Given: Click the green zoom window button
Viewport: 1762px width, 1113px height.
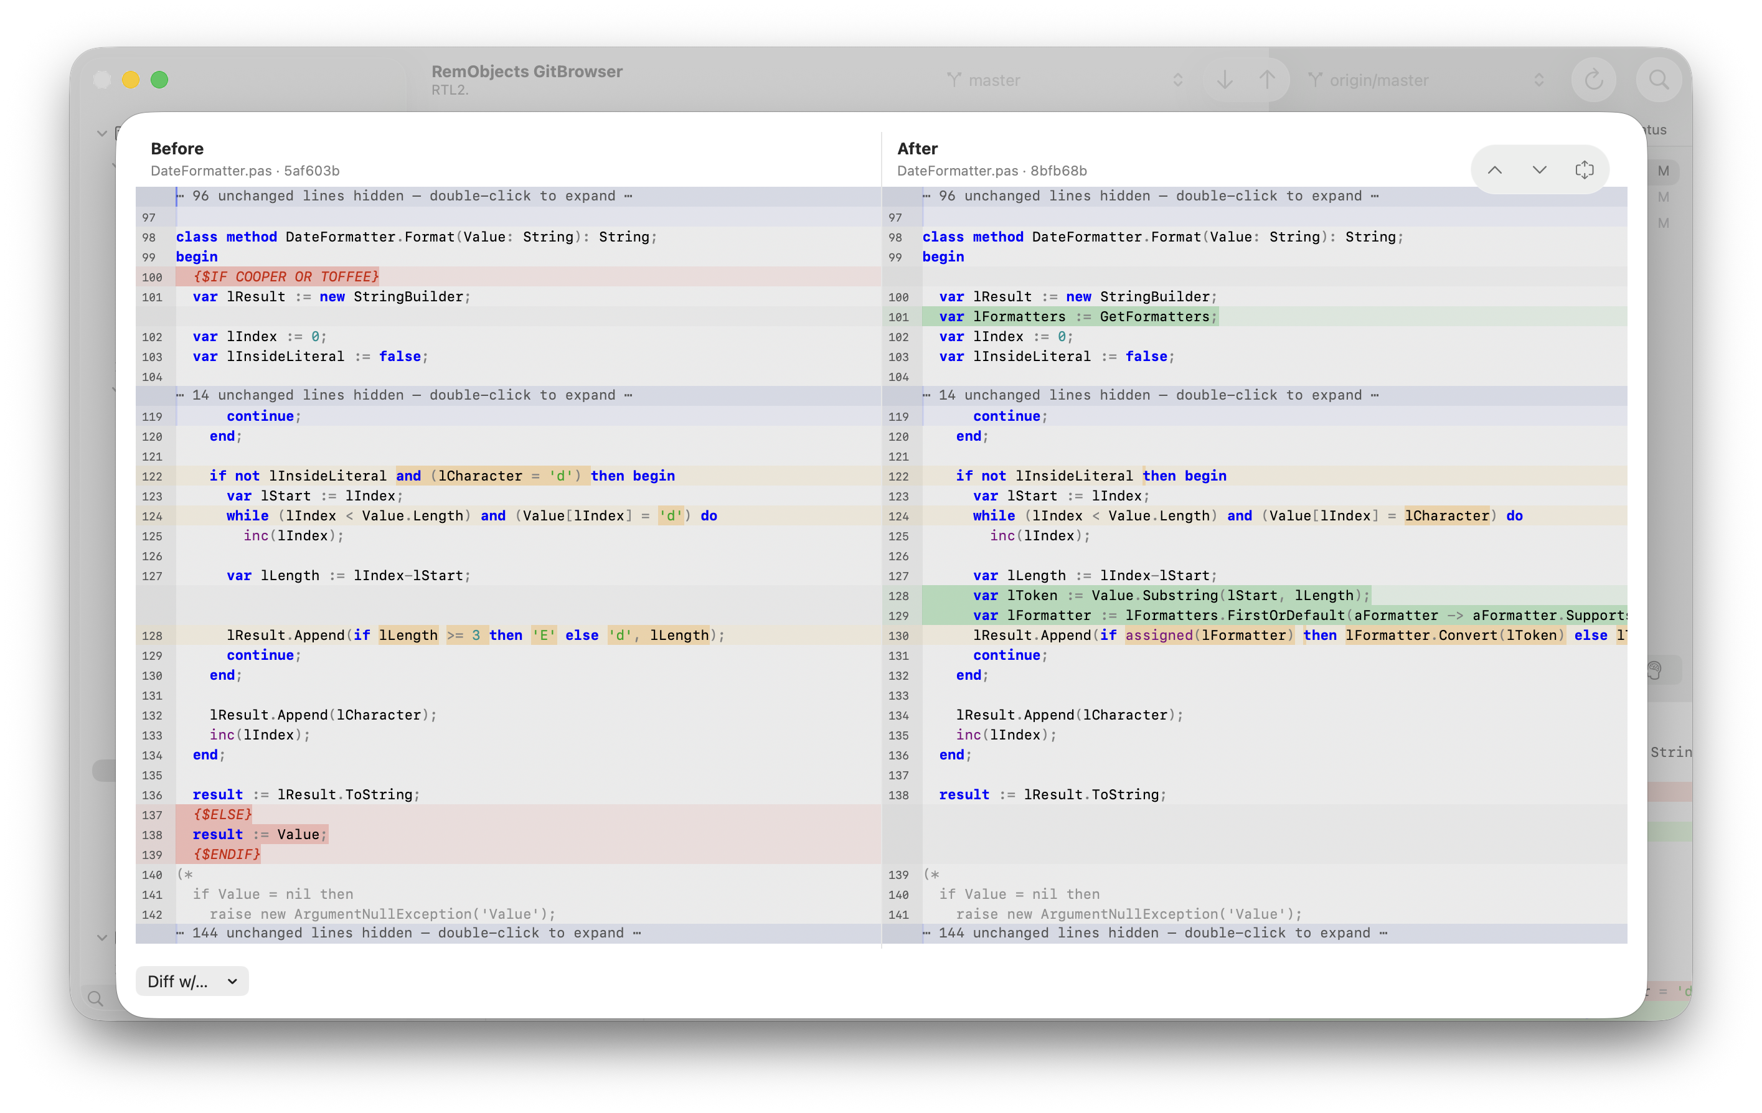Looking at the screenshot, I should point(159,80).
